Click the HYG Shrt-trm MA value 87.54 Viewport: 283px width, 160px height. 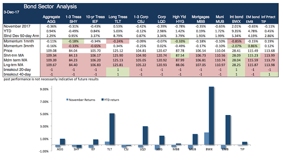coord(180,56)
